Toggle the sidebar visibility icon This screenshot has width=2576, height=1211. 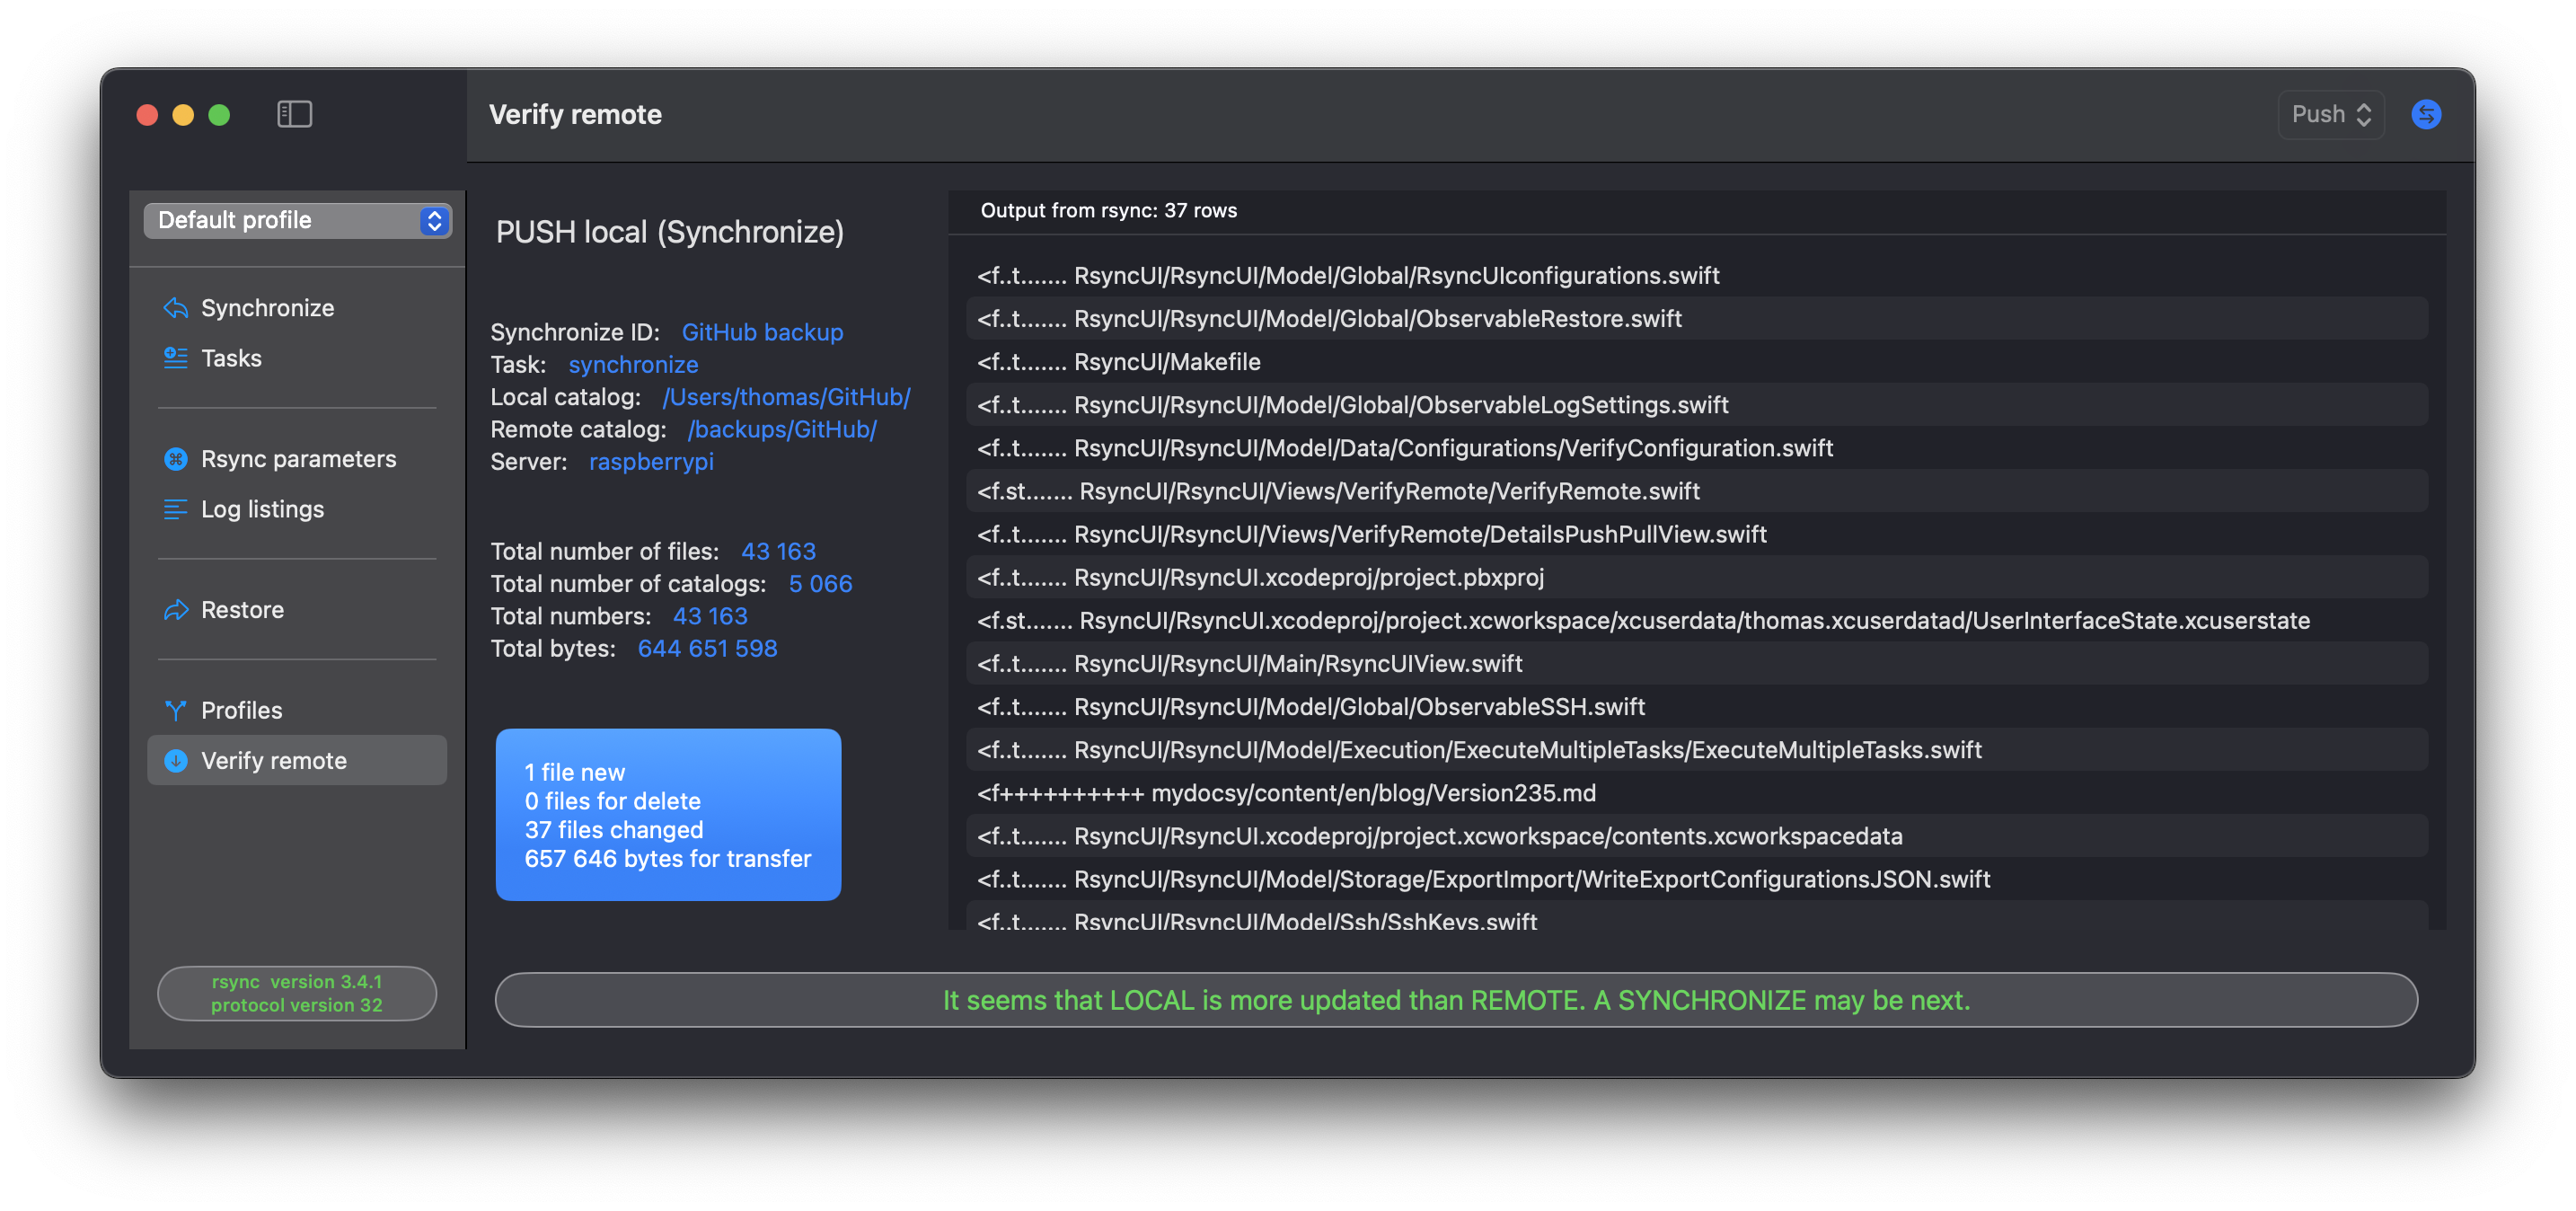(294, 114)
